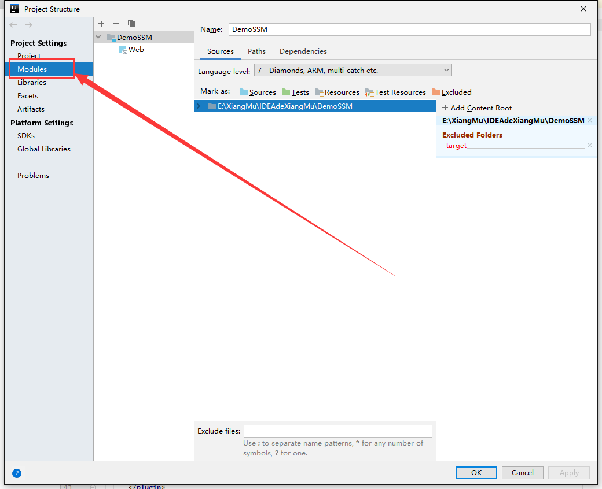Select SDKs under Platform Settings

(25, 136)
